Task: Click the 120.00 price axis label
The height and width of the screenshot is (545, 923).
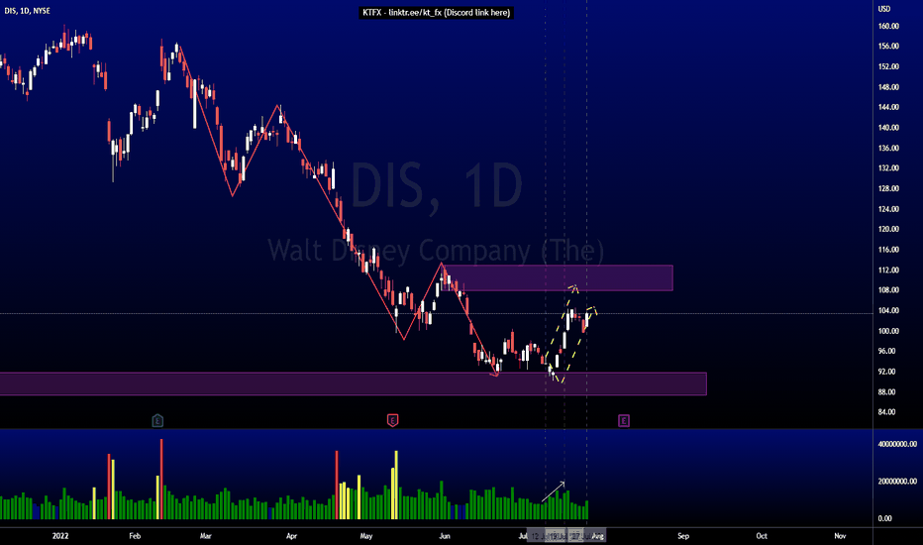Action: pyautogui.click(x=888, y=229)
